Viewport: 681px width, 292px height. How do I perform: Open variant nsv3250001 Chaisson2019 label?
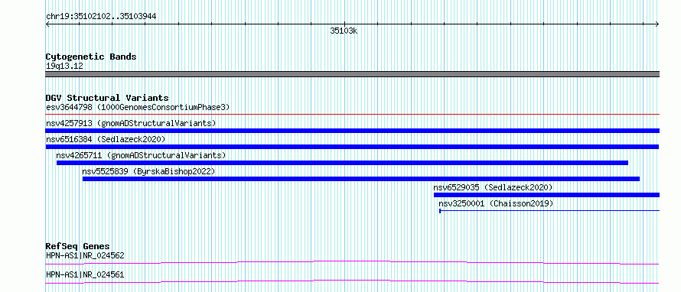(x=496, y=203)
